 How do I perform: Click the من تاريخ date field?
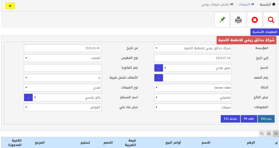point(62,48)
